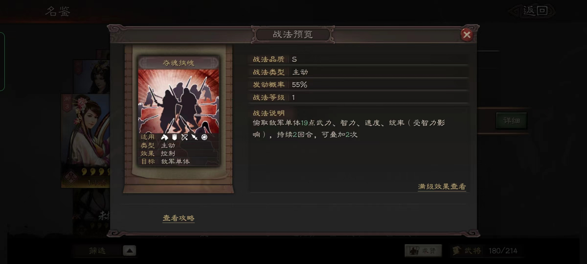Click the shield infantry troop icon

174,137
